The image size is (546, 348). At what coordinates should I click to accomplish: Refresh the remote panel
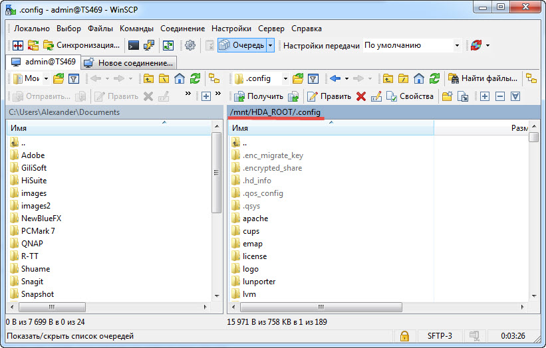click(x=434, y=78)
